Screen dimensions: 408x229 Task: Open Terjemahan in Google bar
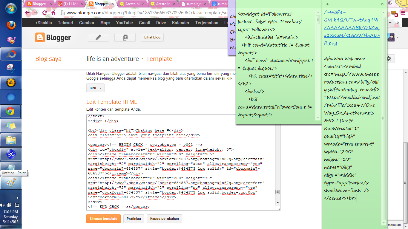tap(207, 23)
